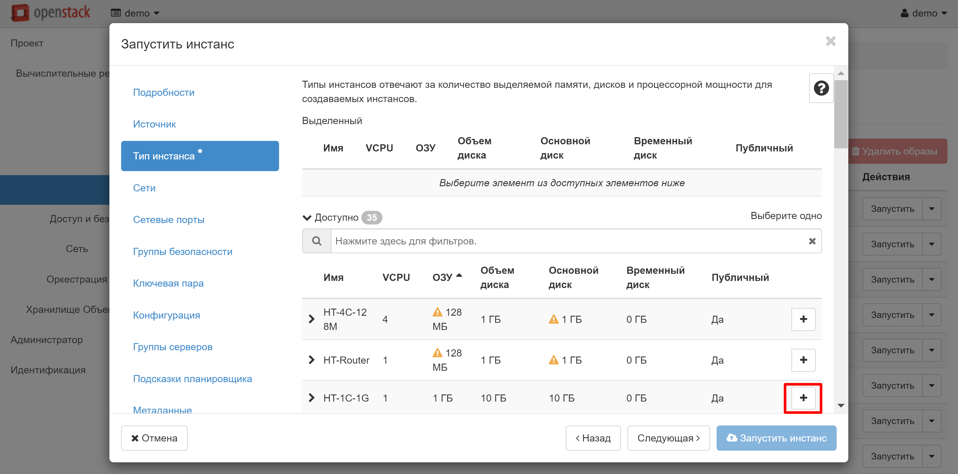The height and width of the screenshot is (474, 958).
Task: Click the dialog scrollbar up arrow
Action: (841, 73)
